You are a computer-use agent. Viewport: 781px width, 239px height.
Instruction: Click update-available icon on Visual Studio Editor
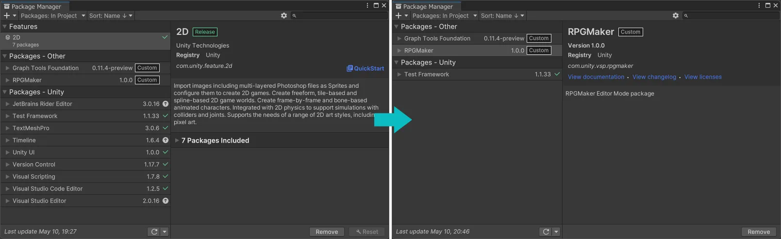pyautogui.click(x=166, y=201)
